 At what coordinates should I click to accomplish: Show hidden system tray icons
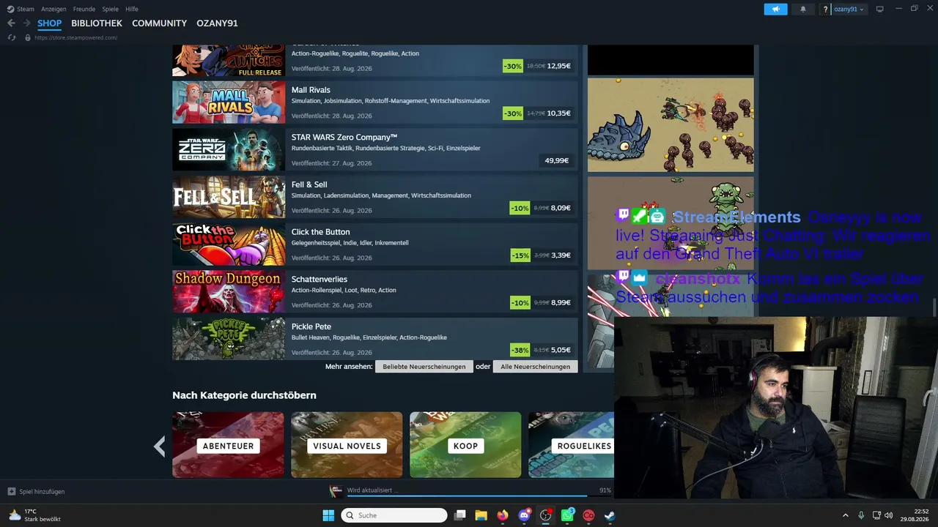[845, 515]
